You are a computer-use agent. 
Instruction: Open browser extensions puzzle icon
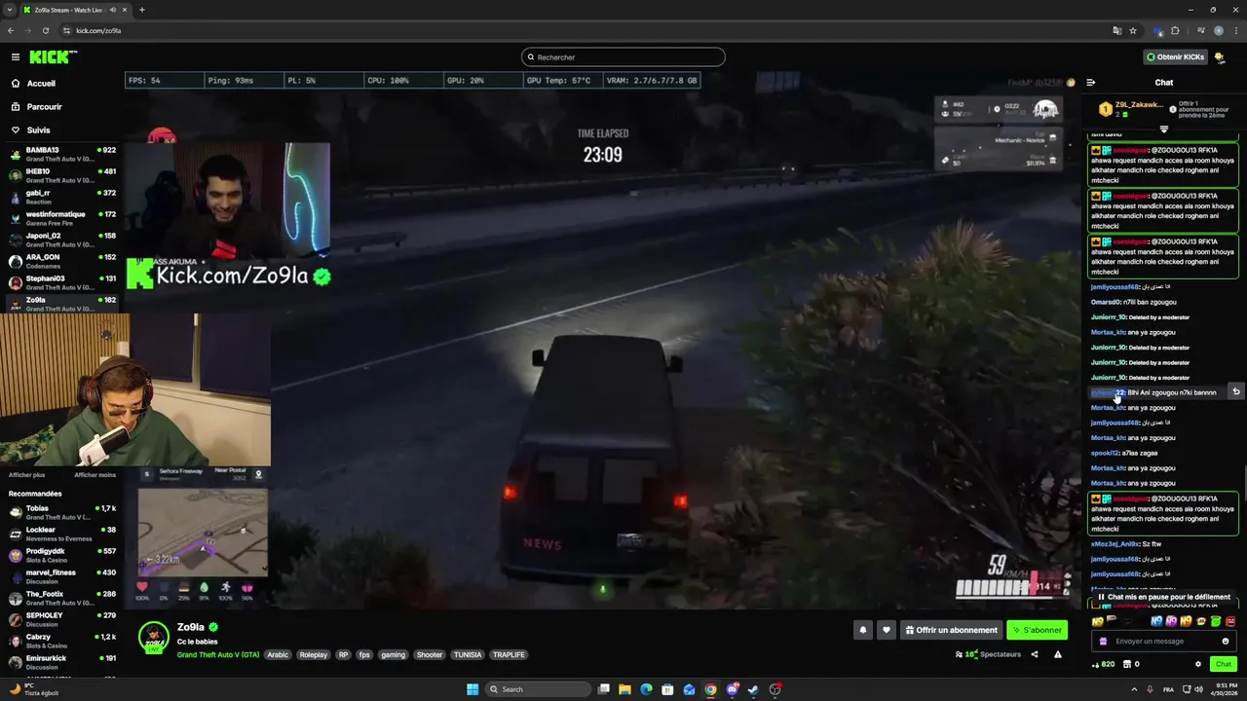coord(1175,30)
